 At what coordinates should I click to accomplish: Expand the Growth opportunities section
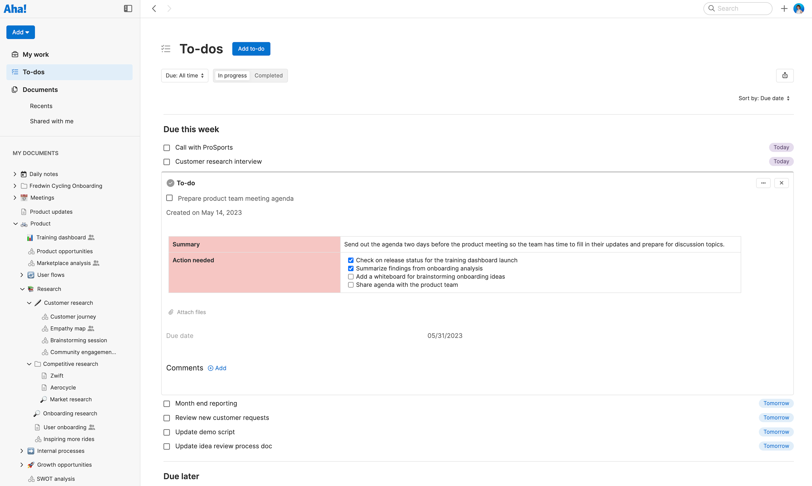tap(22, 464)
